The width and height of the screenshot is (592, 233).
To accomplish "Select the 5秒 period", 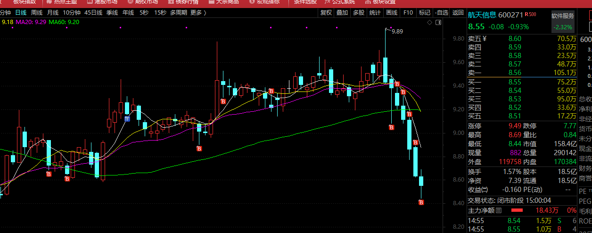I will [x=144, y=13].
